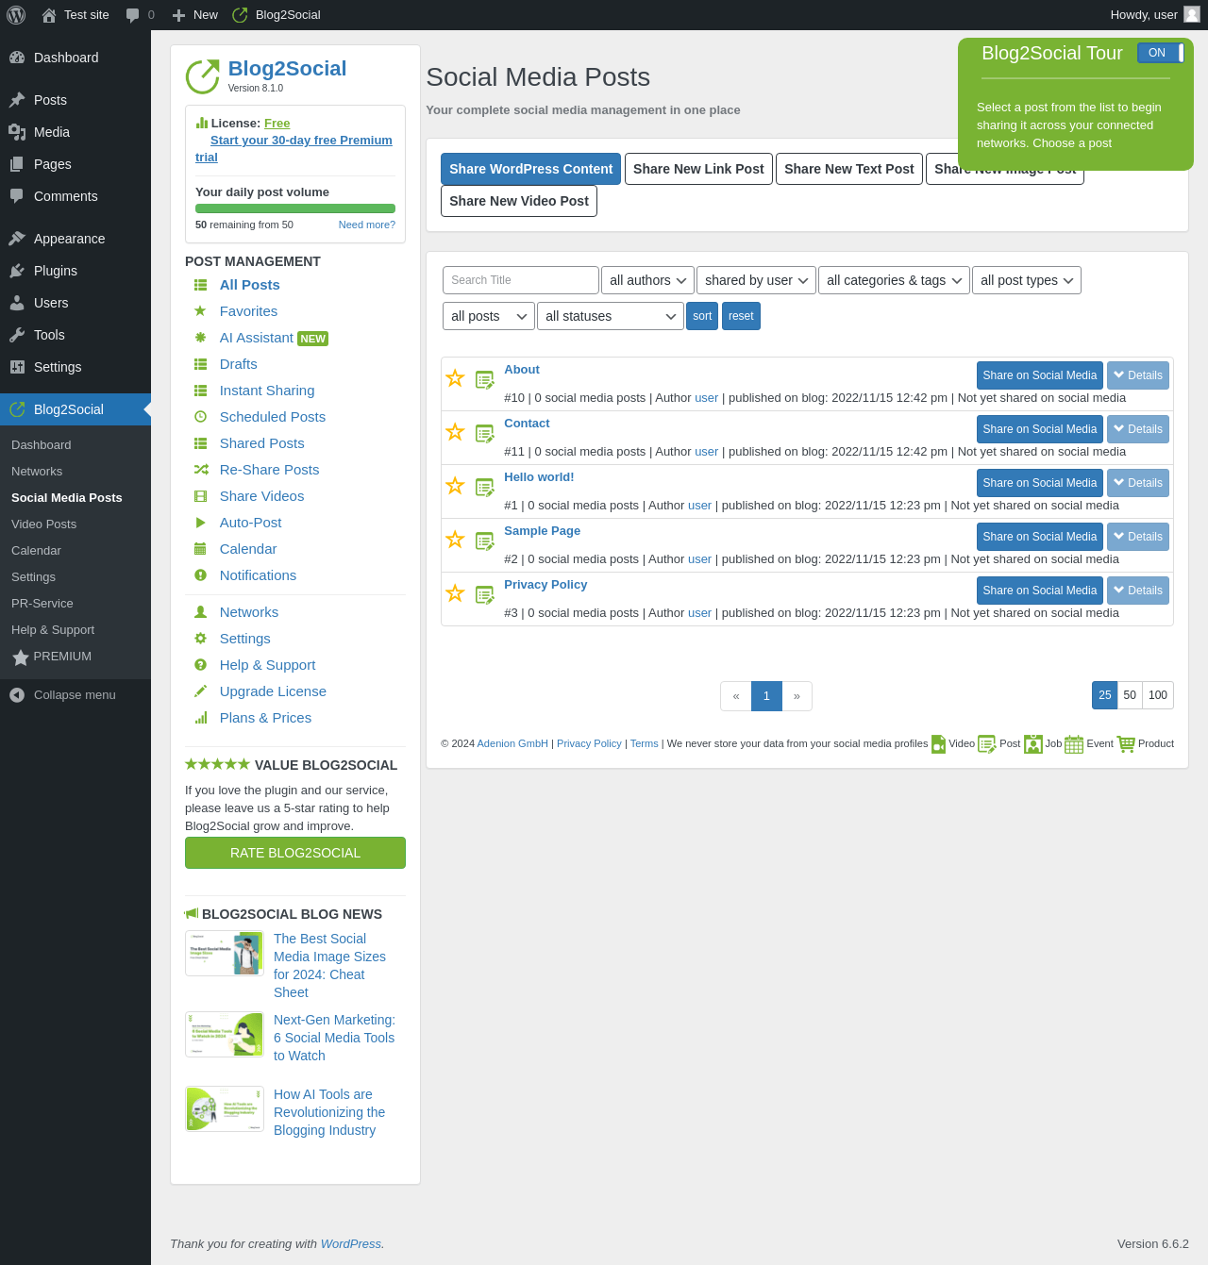Star the Privacy Policy post
Image resolution: width=1208 pixels, height=1265 pixels.
(x=455, y=593)
